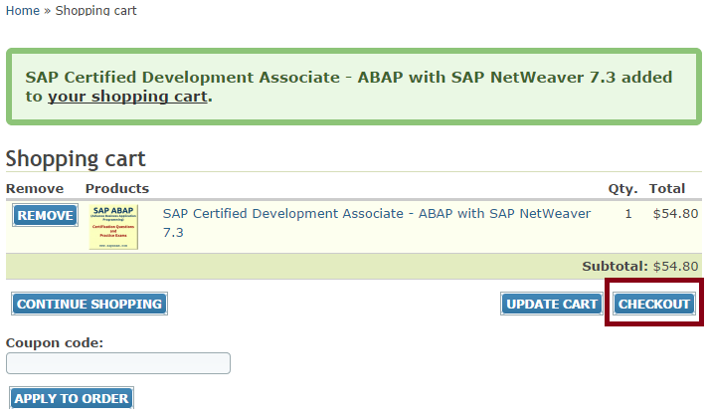Screen dimensions: 708x418
Task: Focus the Coupon code input field
Action: pos(118,363)
